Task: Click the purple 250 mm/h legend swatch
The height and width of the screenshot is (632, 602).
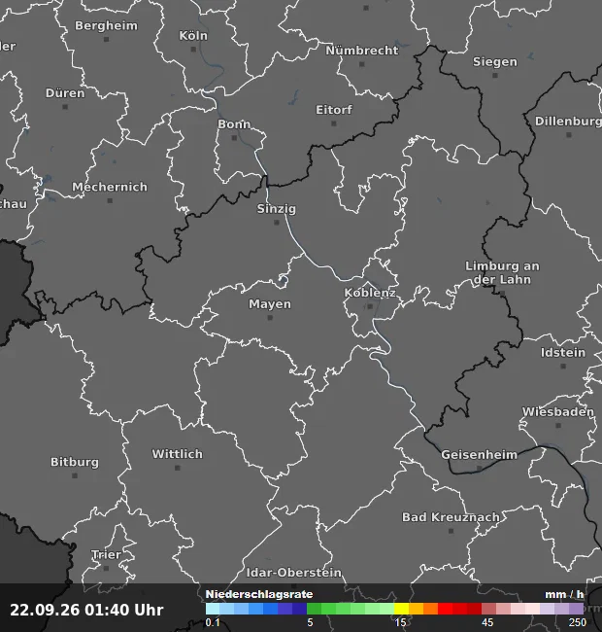Action: [x=576, y=609]
